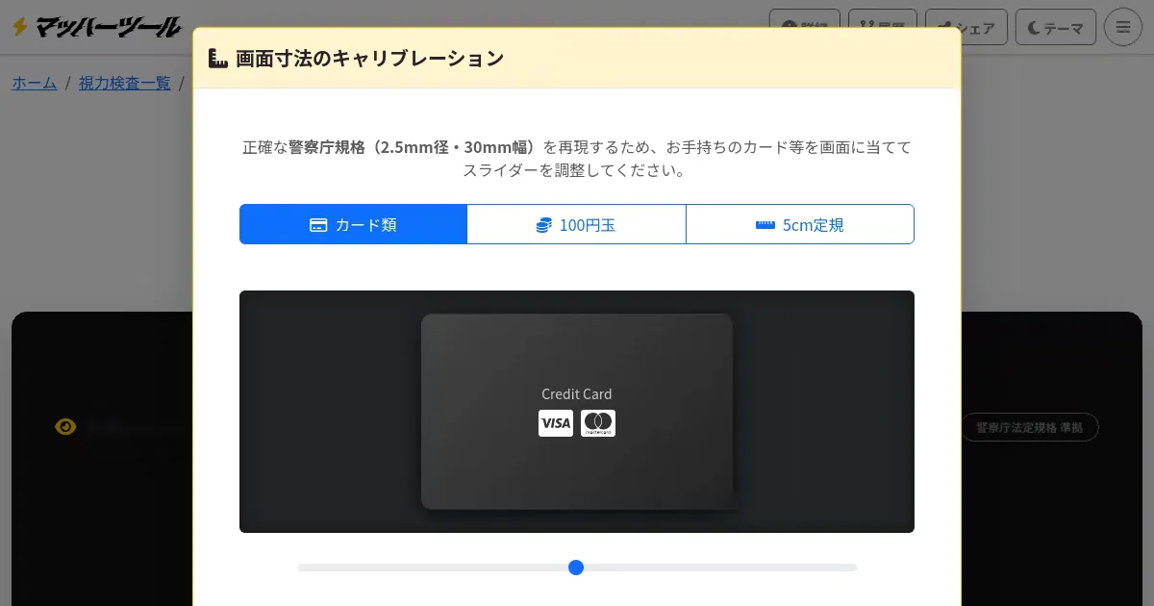Choose the 5cm定規 calibration option
Image resolution: width=1154 pixels, height=606 pixels.
click(800, 225)
